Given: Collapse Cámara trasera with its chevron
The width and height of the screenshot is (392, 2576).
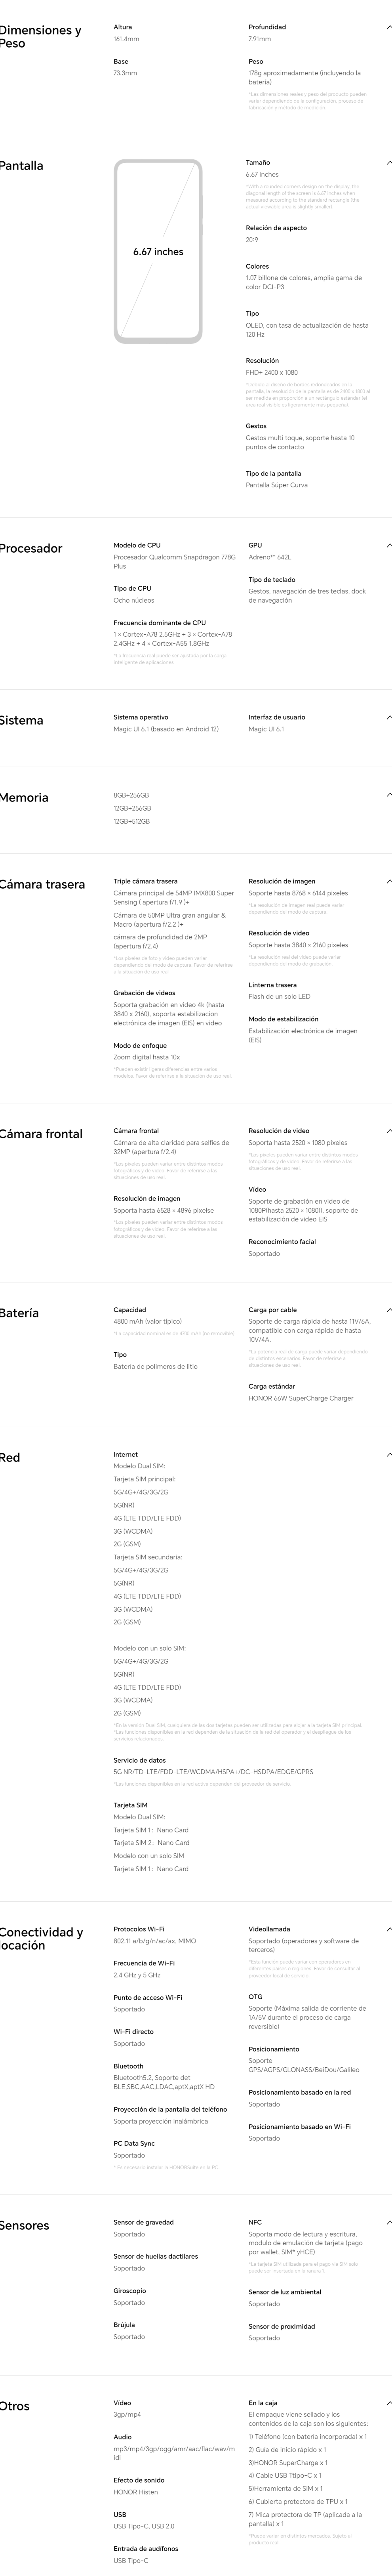Looking at the screenshot, I should [x=388, y=882].
